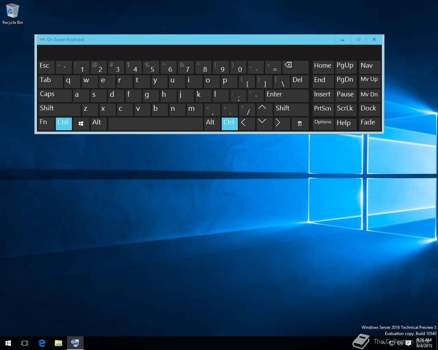The height and width of the screenshot is (350, 438).
Task: Open the Start menu on taskbar
Action: coord(8,343)
